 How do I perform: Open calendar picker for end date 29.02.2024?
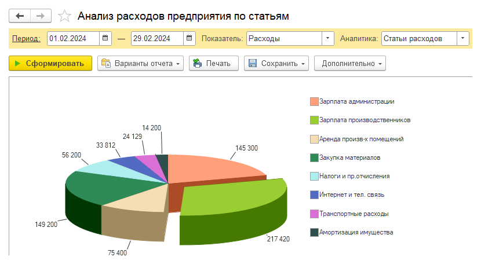pyautogui.click(x=190, y=38)
